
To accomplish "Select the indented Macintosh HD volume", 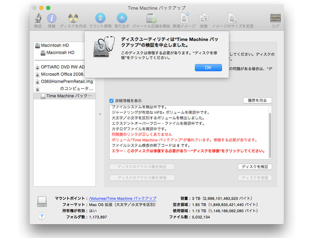I will tap(57, 53).
